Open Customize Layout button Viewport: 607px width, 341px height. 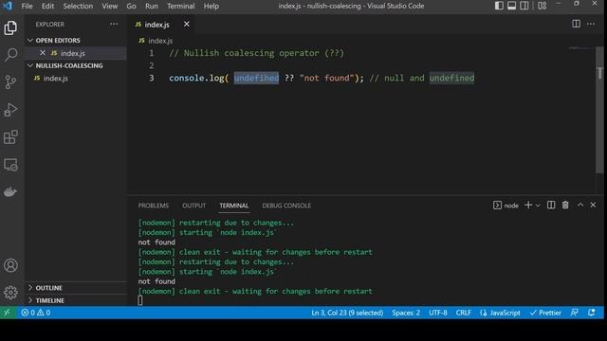[542, 6]
